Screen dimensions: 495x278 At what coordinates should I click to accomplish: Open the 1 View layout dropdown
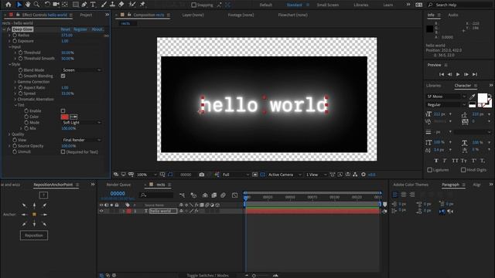point(316,175)
